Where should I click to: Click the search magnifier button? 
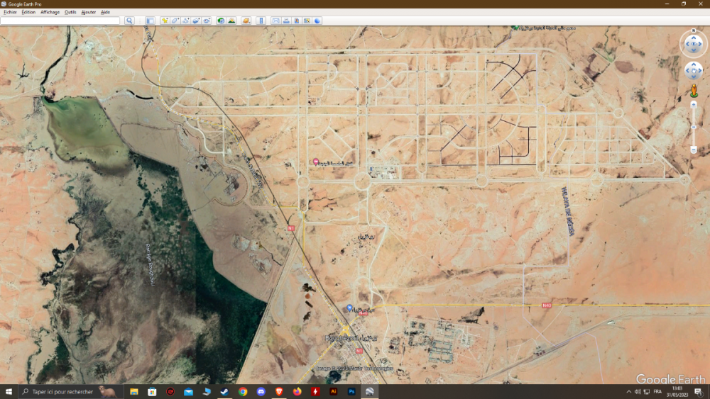coord(129,21)
